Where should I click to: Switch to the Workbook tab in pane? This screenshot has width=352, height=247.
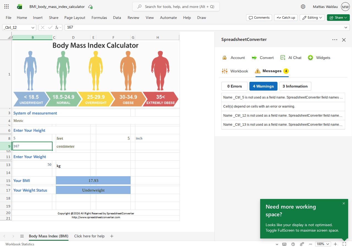235,71
